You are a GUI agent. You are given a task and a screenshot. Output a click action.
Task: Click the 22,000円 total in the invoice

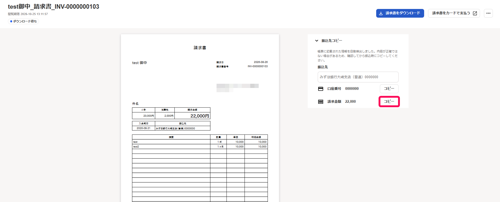point(200,116)
